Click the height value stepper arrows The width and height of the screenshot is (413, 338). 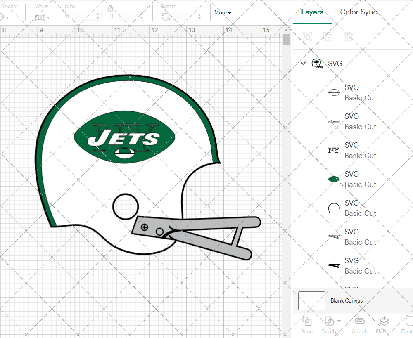(142, 17)
